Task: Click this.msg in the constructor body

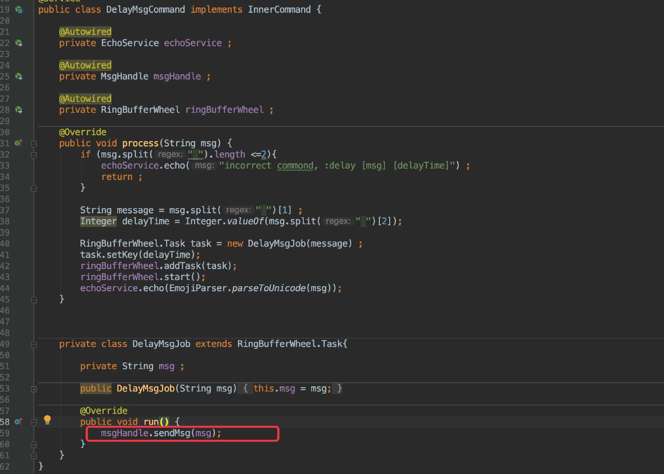Action: coord(274,388)
